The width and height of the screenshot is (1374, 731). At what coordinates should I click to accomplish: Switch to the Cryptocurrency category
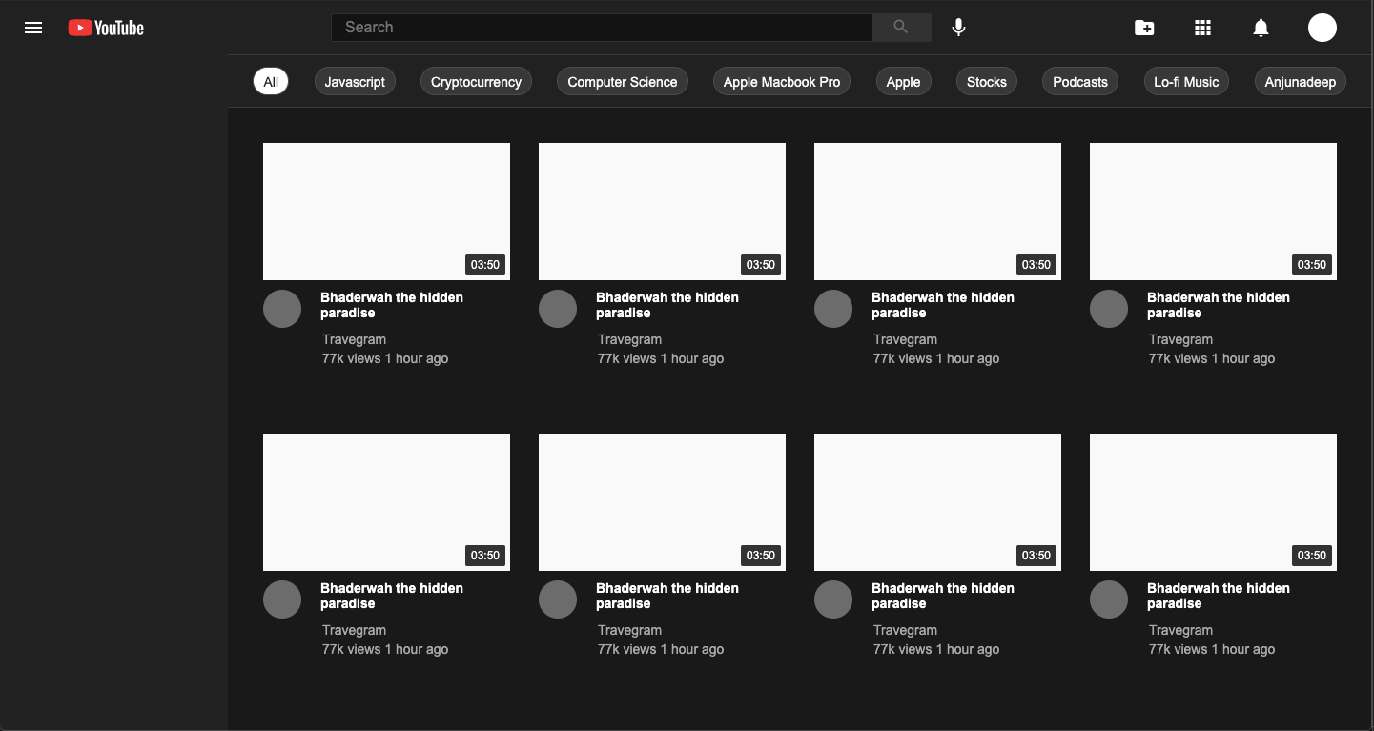tap(476, 81)
